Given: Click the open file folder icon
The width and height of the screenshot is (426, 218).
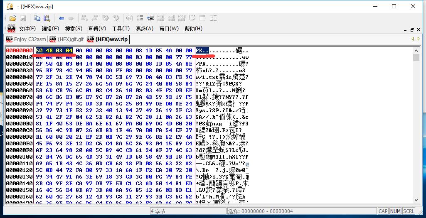Looking at the screenshot, I should coord(13,18).
